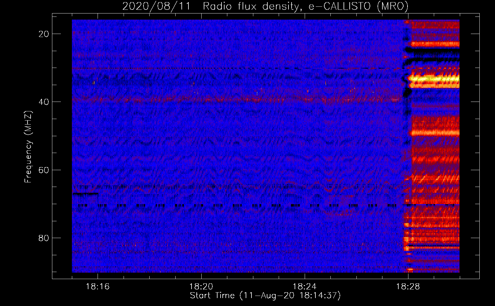
Task: Click the 'Start Time (11-Aug-20 18:14:37)' axis label
Action: click(265, 296)
